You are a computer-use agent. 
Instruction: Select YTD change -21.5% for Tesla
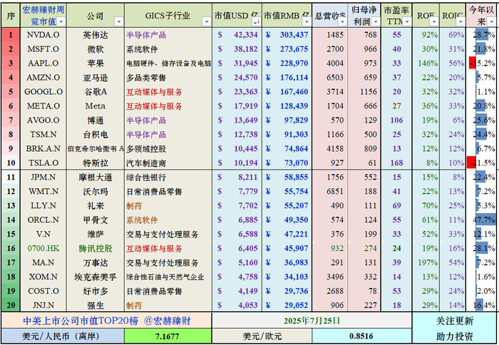point(482,163)
